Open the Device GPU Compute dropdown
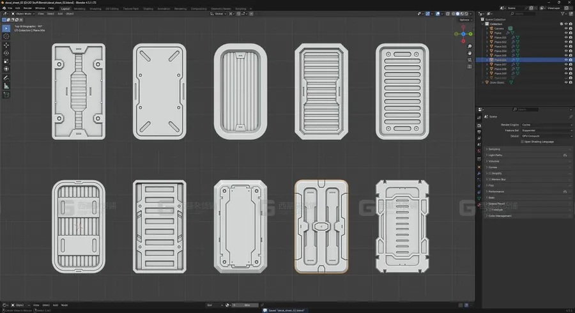Image resolution: width=575 pixels, height=313 pixels. pyautogui.click(x=546, y=136)
